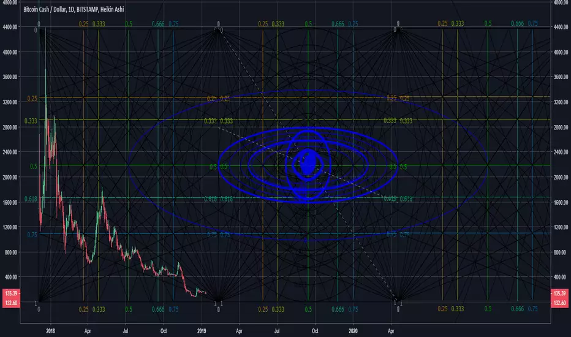Select the red 132.60 price tag on right axis
571x337 pixels.
(560, 303)
